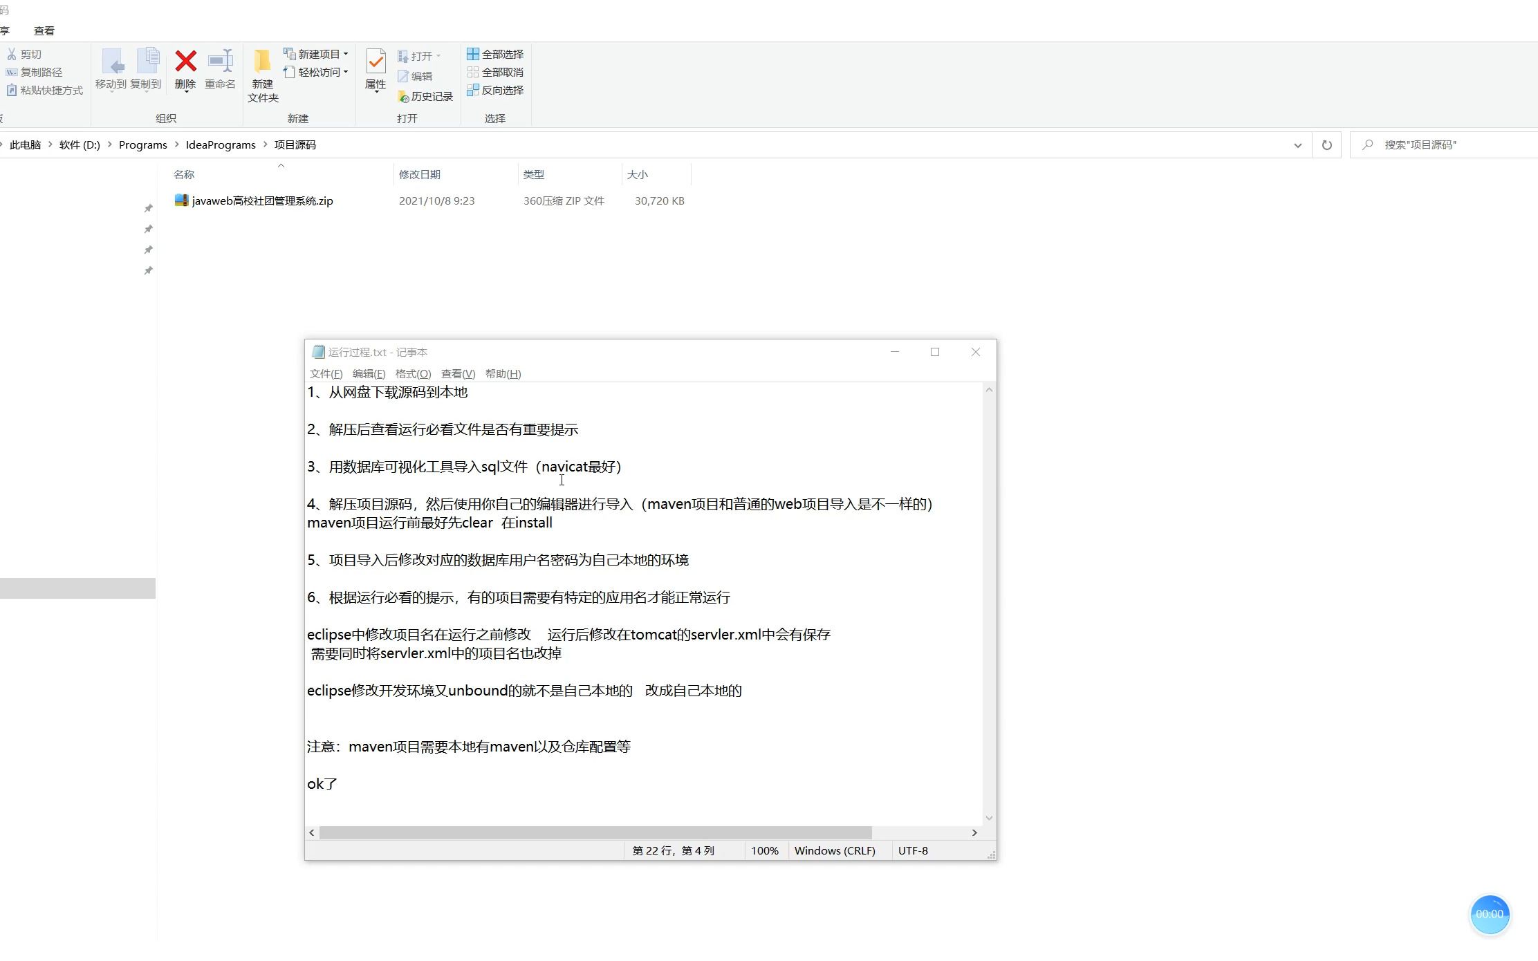Screen dimensions: 1538x961
Task: Click the red Delete (删除) icon
Action: click(x=185, y=61)
